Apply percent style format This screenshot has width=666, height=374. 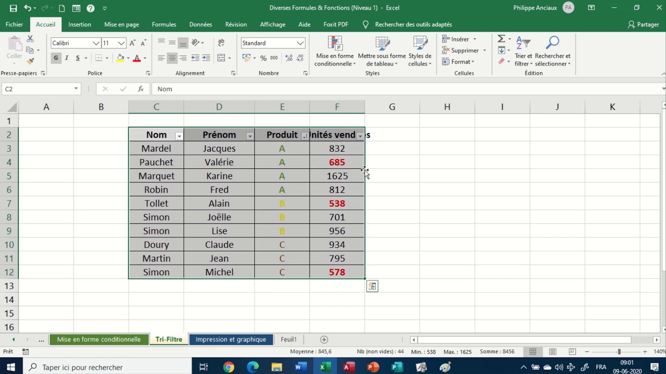click(263, 58)
